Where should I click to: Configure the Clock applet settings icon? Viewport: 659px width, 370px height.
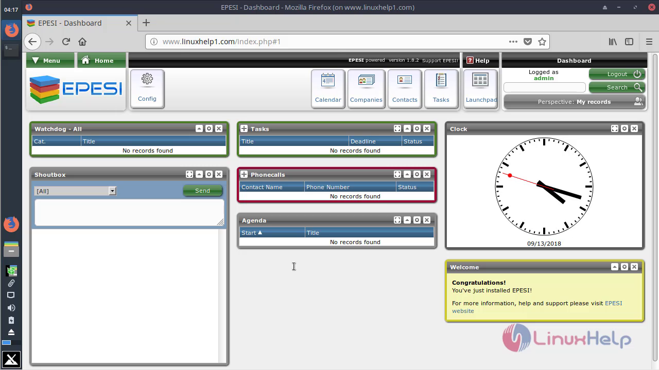(x=625, y=128)
